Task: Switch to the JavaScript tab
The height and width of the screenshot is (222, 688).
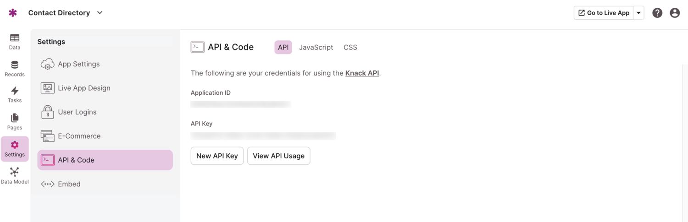Action: coord(316,47)
